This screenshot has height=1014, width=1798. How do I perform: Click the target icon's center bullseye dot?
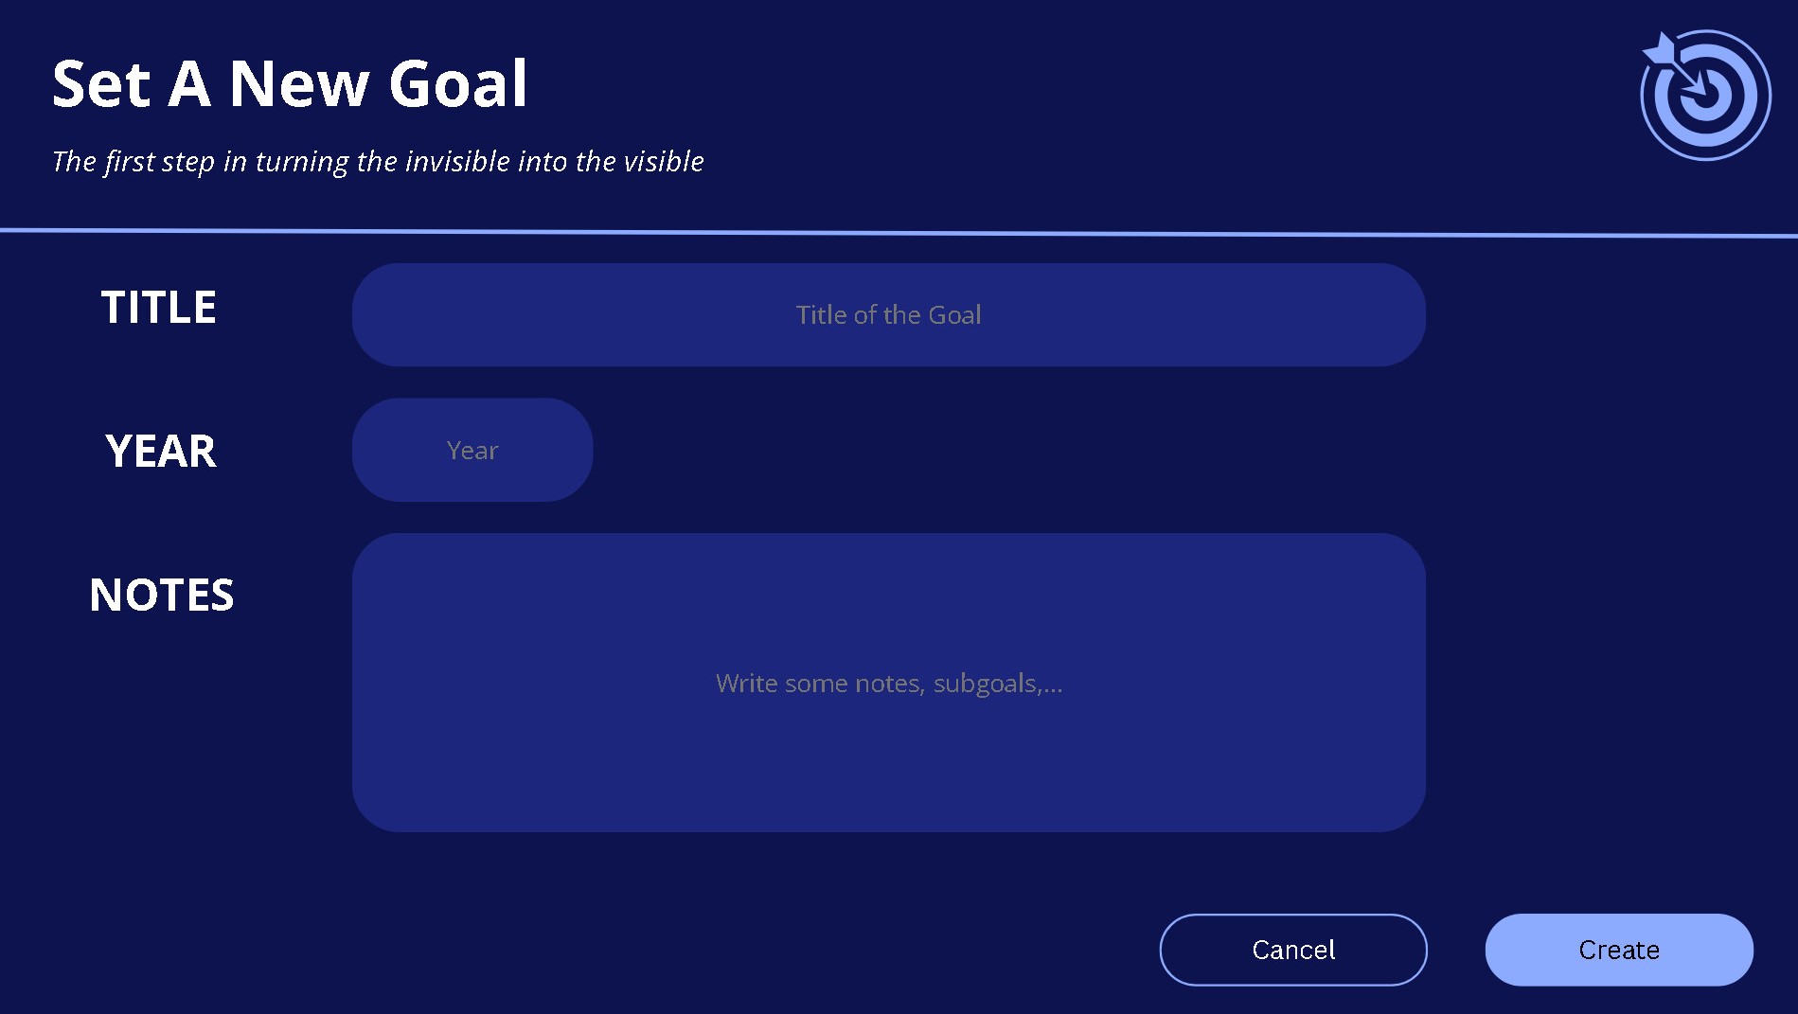point(1707,97)
